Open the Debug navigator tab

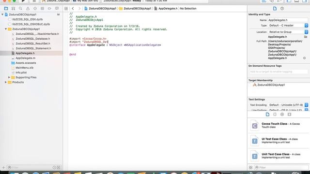[x=42, y=9]
